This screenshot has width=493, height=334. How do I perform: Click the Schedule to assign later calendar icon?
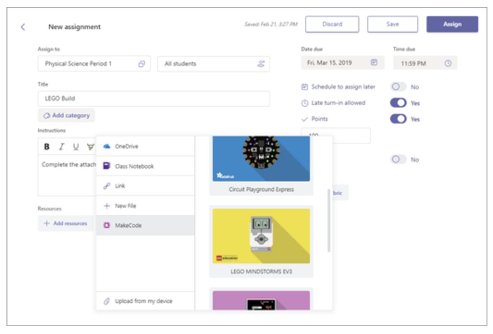tap(304, 87)
